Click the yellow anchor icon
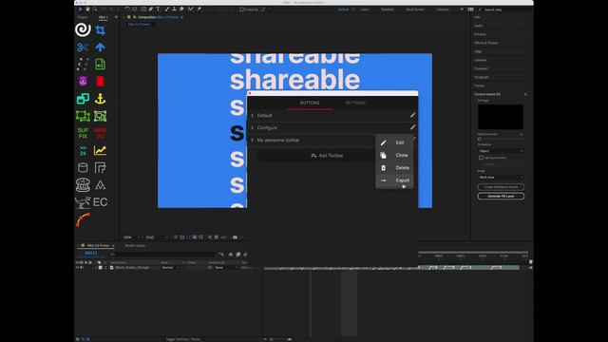This screenshot has height=342, width=608. pos(100,99)
